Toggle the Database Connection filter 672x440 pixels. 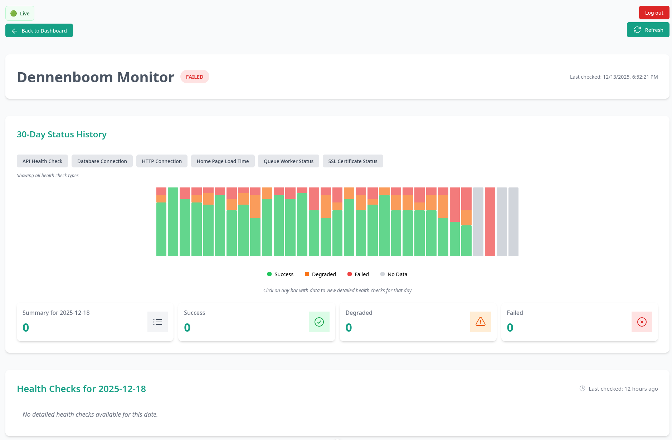tap(102, 161)
